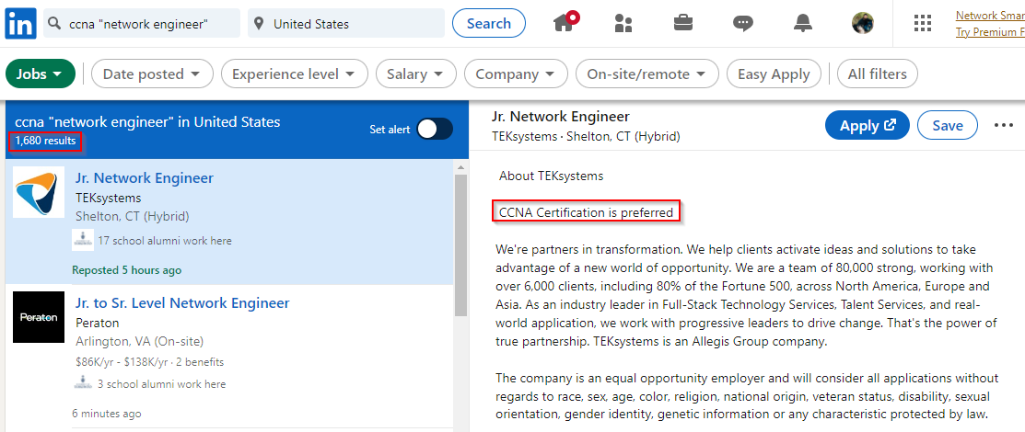Open the profile avatar menu
1025x432 pixels.
pos(863,23)
